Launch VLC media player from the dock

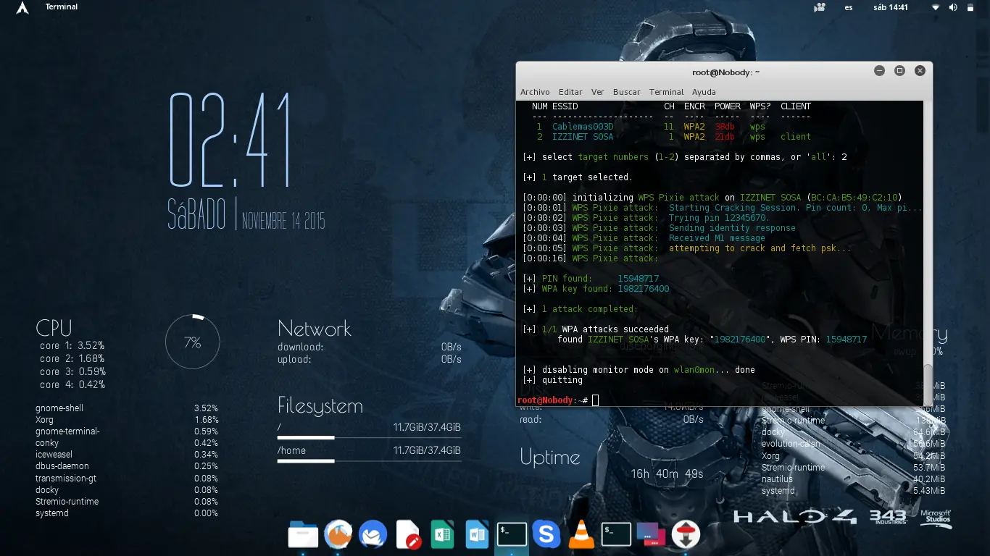[x=581, y=535]
